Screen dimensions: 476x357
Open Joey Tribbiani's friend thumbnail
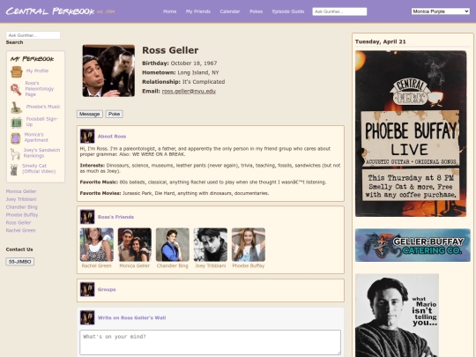[211, 245]
